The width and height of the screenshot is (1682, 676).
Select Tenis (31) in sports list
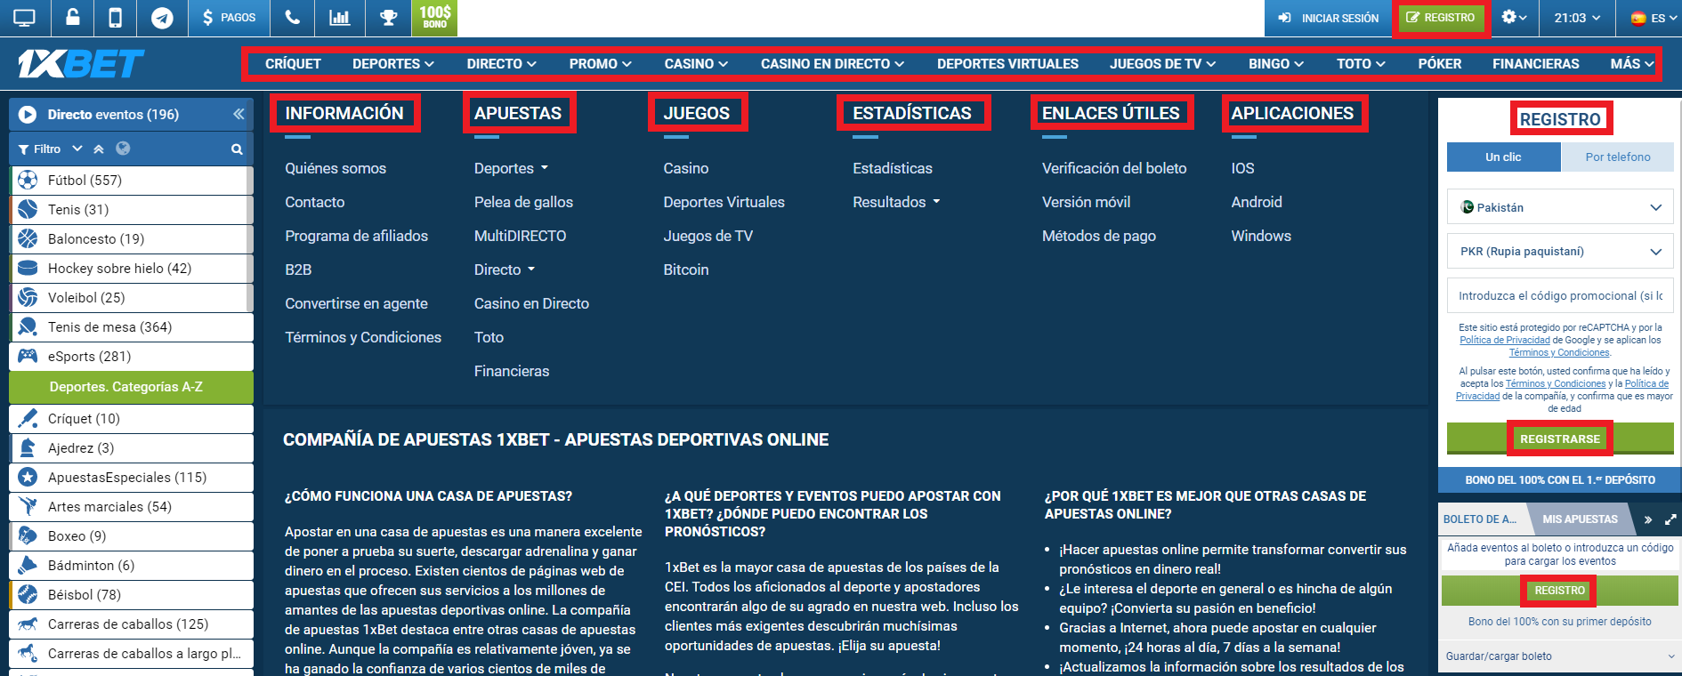[131, 209]
